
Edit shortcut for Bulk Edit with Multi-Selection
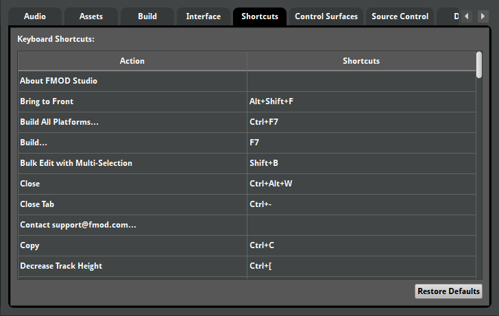click(x=361, y=163)
